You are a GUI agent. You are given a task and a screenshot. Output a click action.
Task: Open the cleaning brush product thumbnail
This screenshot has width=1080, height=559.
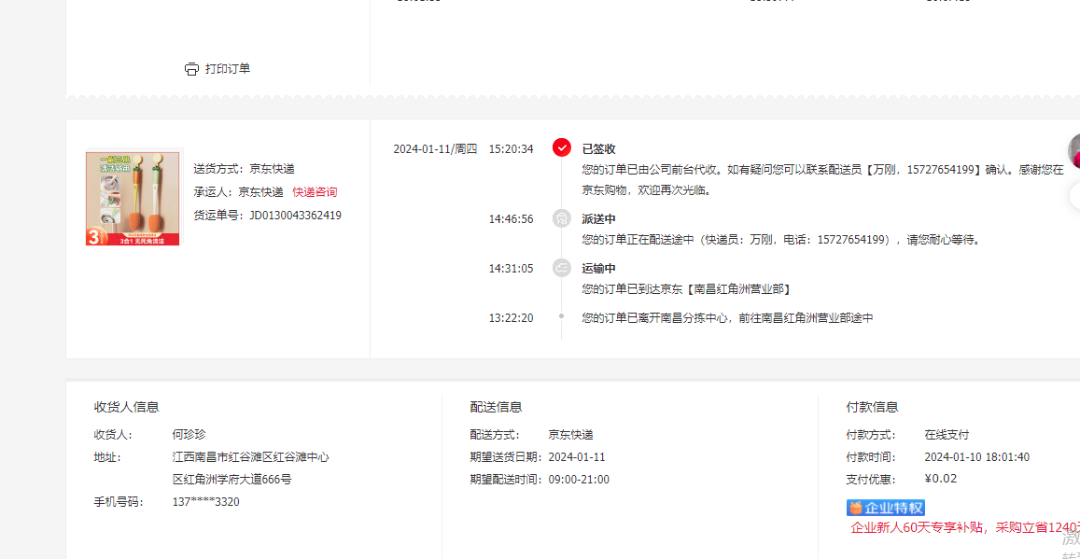pyautogui.click(x=133, y=197)
